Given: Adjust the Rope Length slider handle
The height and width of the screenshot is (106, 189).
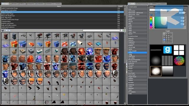Looking at the screenshot, I should click(x=151, y=15).
